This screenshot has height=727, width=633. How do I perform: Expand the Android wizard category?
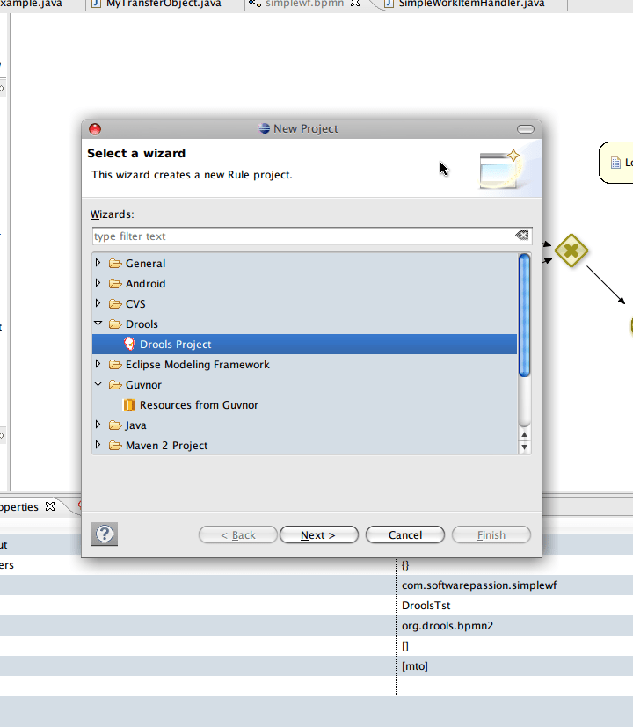[98, 283]
